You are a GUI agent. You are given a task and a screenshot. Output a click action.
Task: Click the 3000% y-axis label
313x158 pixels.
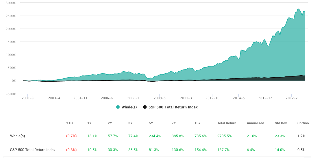pos(11,3)
